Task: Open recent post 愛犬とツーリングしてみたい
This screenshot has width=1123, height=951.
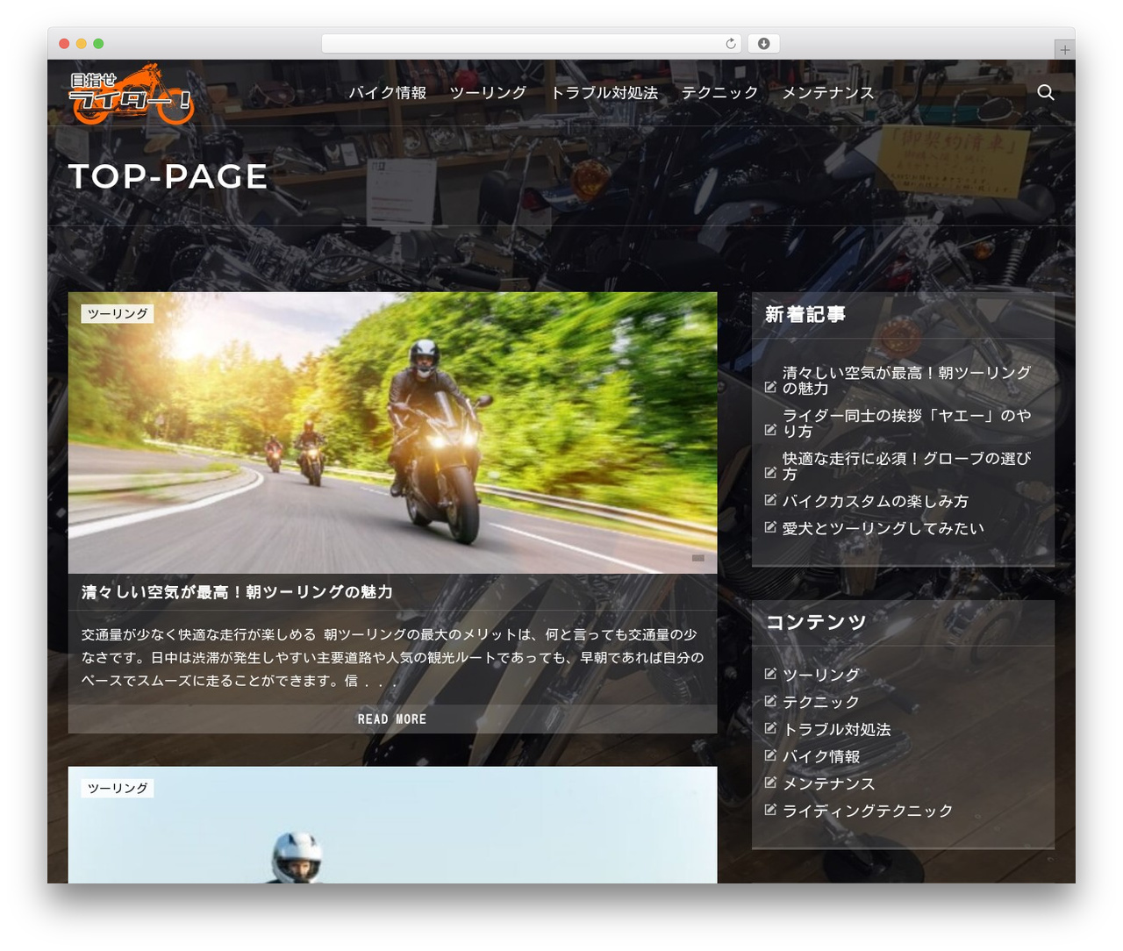Action: pos(883,528)
